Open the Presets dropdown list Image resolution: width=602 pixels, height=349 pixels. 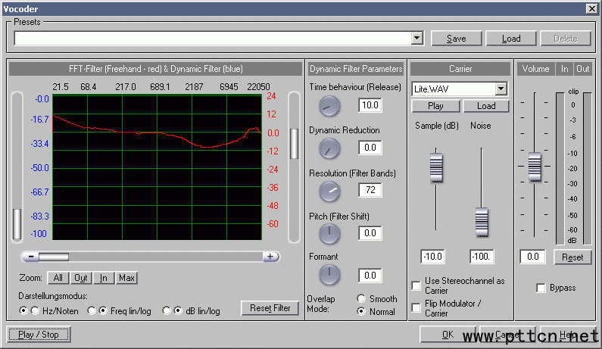[x=417, y=38]
